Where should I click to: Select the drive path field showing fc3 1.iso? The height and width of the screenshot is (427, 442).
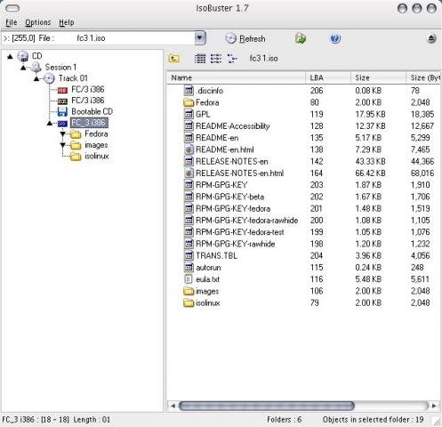tap(99, 38)
